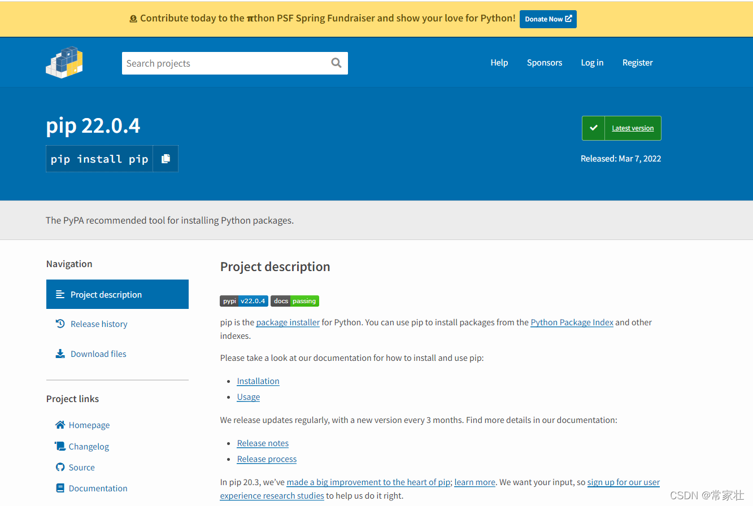The image size is (753, 506).
Task: Click the Navigation heading
Action: click(x=69, y=264)
